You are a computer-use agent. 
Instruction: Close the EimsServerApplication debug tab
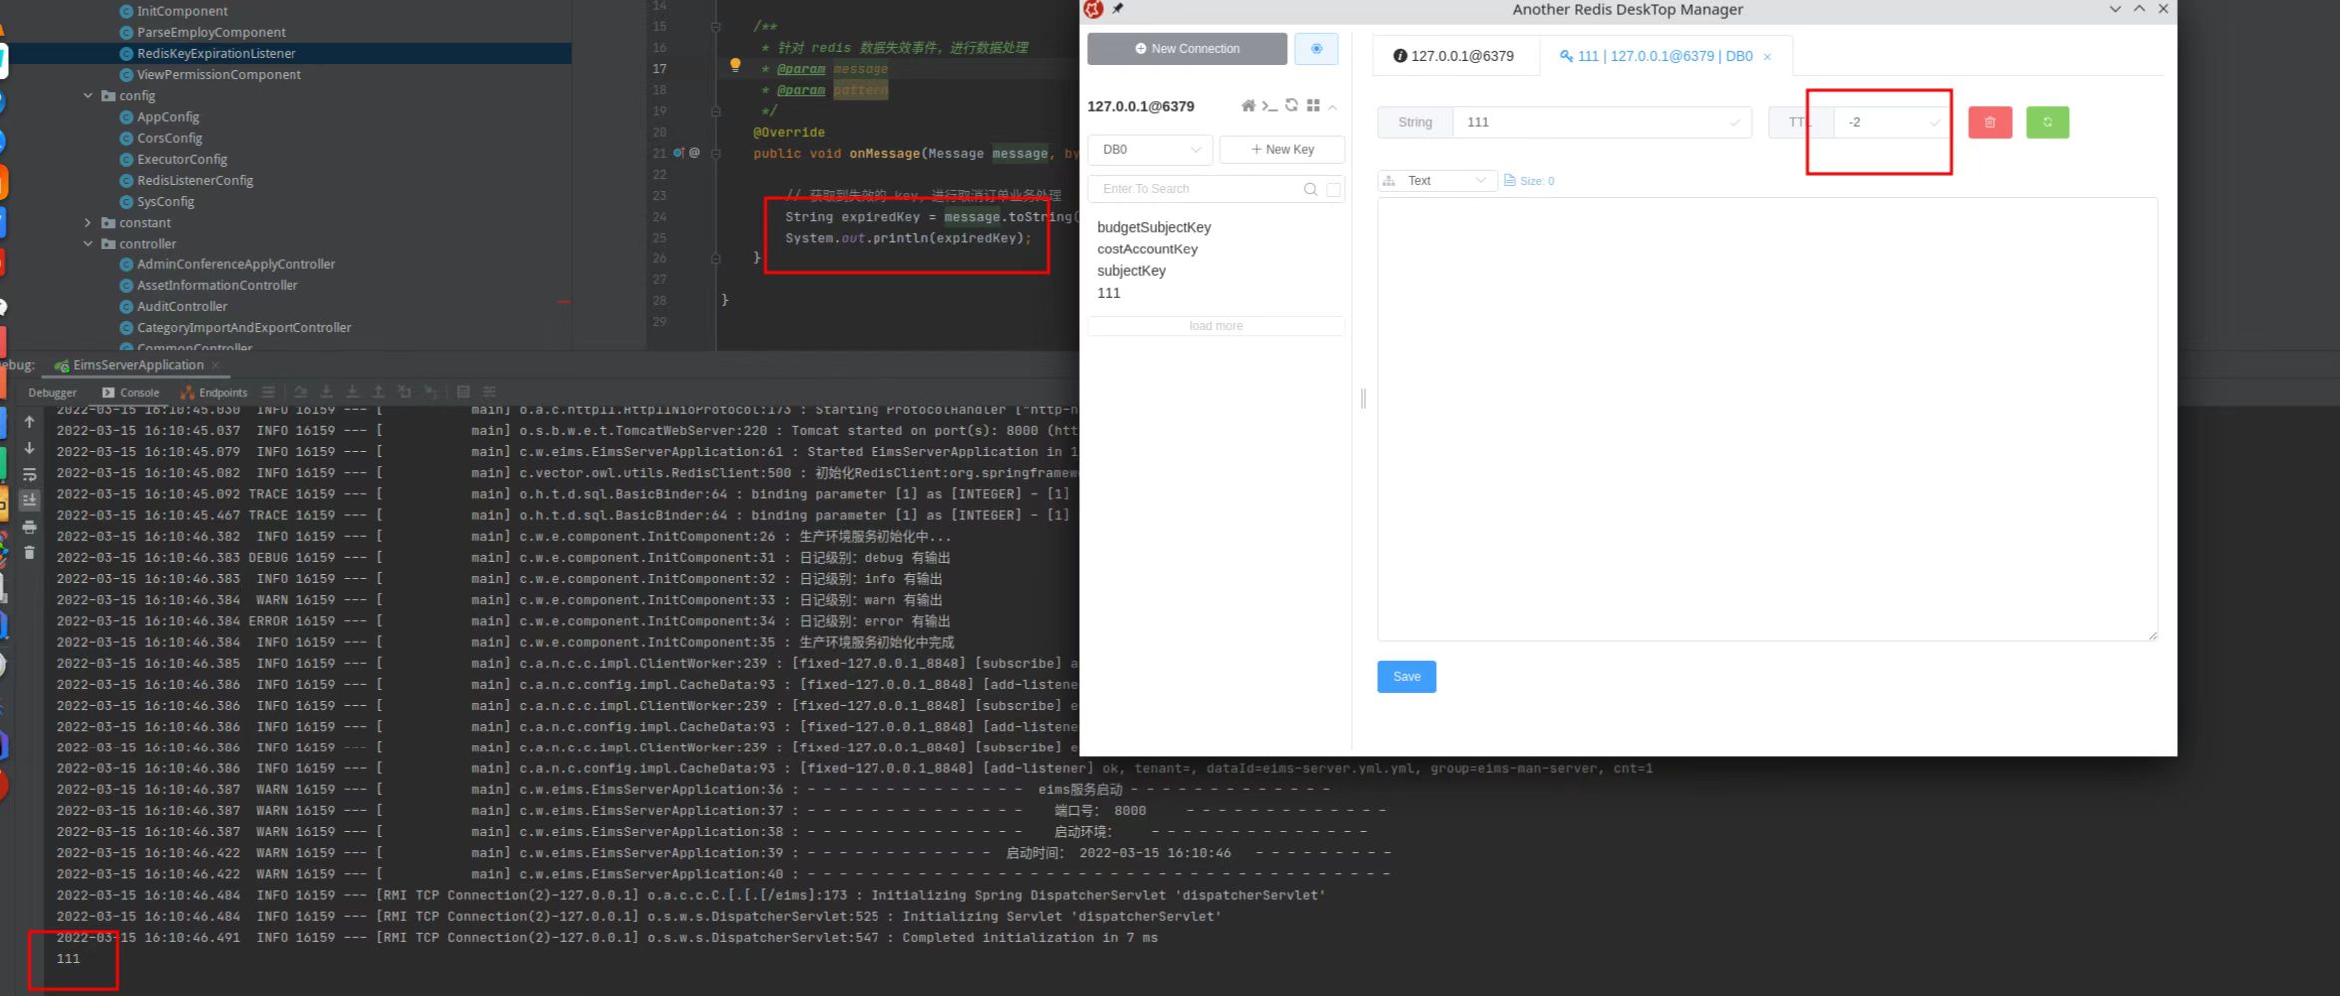[215, 366]
